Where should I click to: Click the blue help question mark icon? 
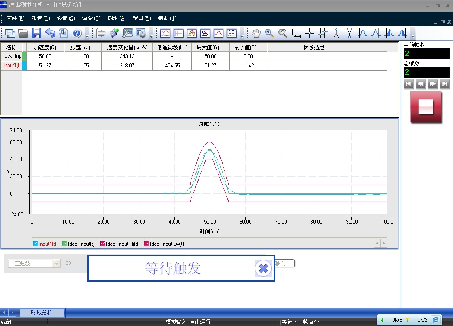pos(77,33)
